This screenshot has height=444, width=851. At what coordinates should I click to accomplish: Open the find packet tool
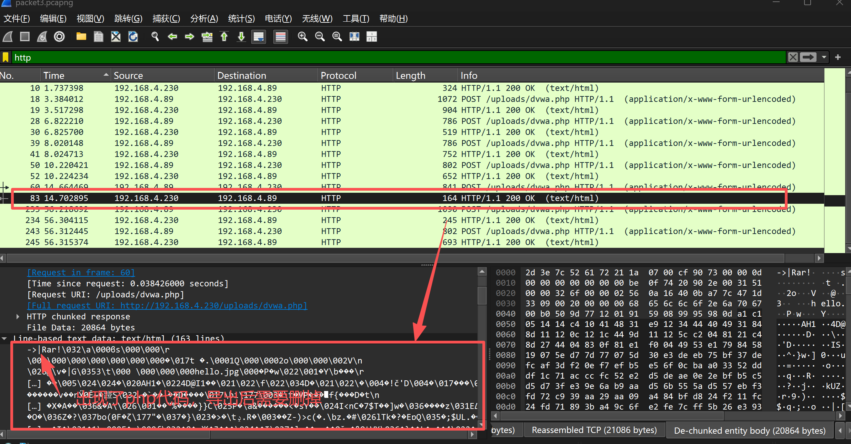coord(155,36)
